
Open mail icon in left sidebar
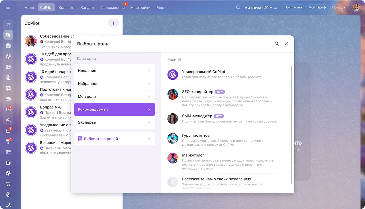pyautogui.click(x=8, y=109)
